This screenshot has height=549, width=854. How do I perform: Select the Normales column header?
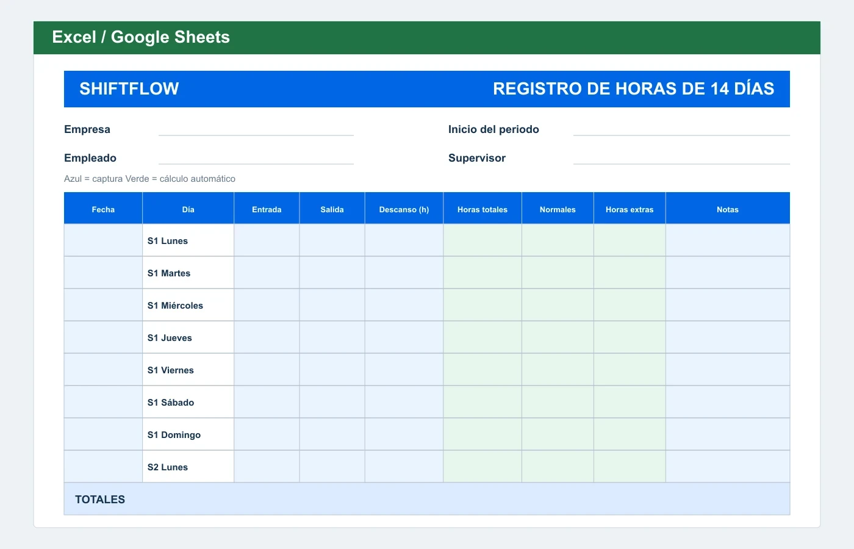558,209
